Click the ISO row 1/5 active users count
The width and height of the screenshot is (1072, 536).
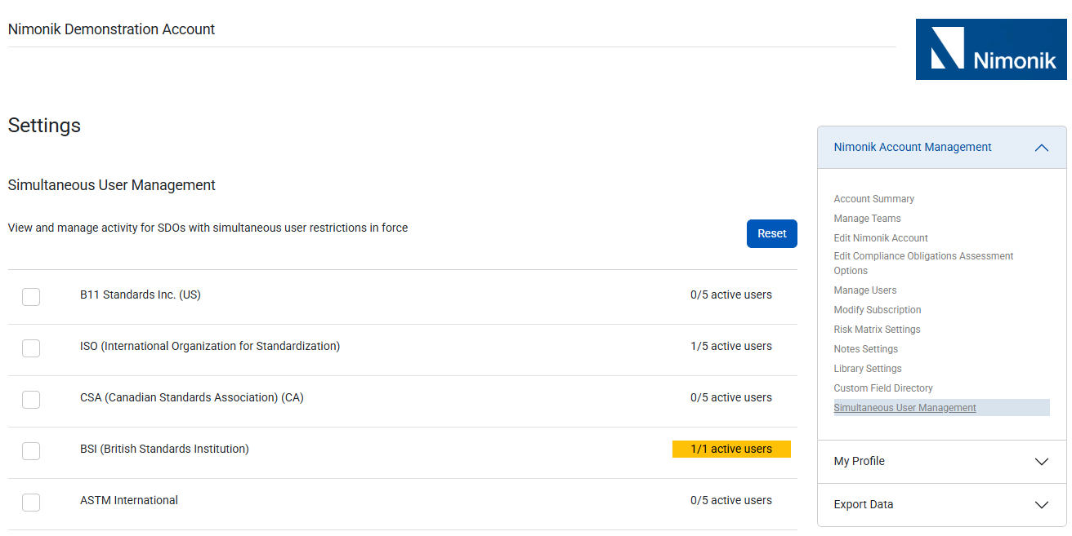[731, 346]
